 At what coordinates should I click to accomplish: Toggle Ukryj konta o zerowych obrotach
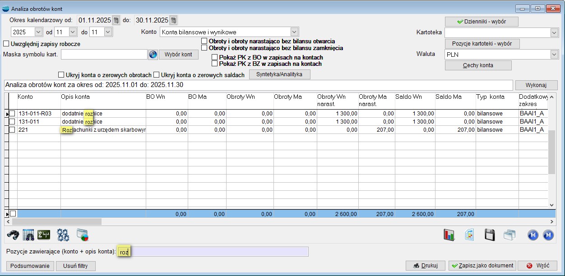[x=61, y=75]
